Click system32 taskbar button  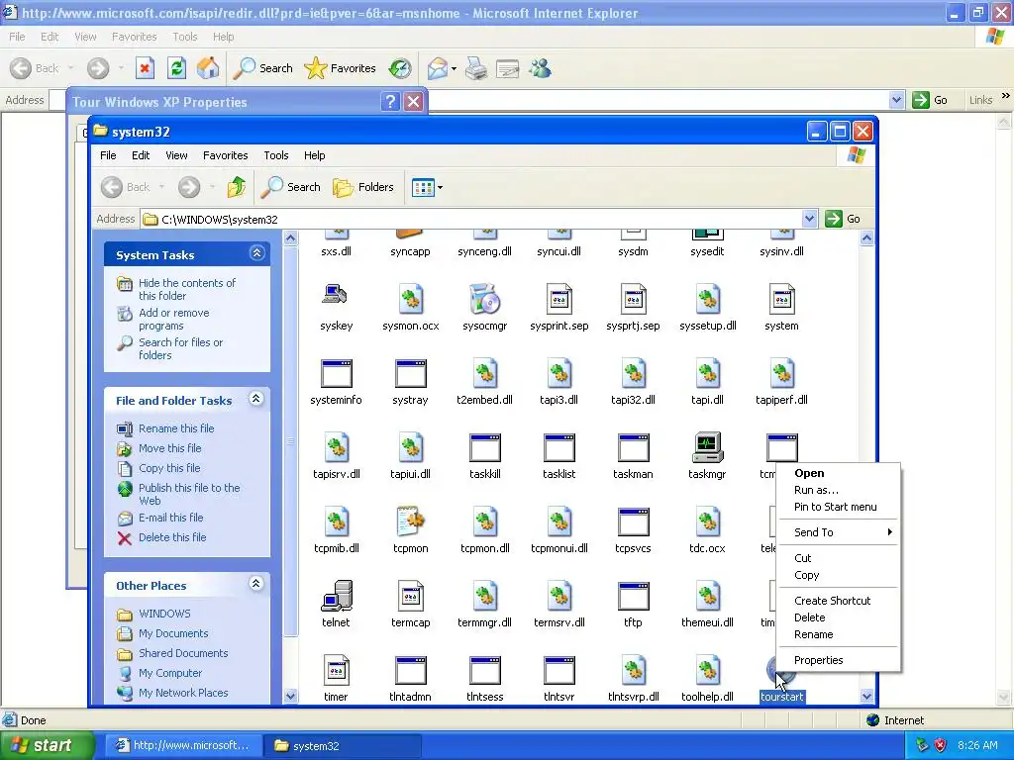click(343, 745)
